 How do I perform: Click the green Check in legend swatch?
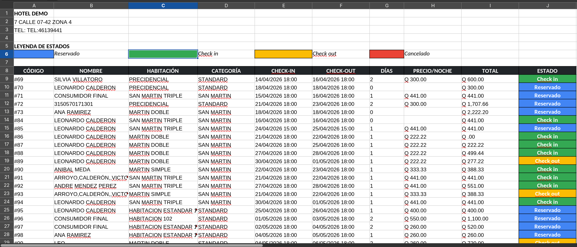click(x=163, y=54)
